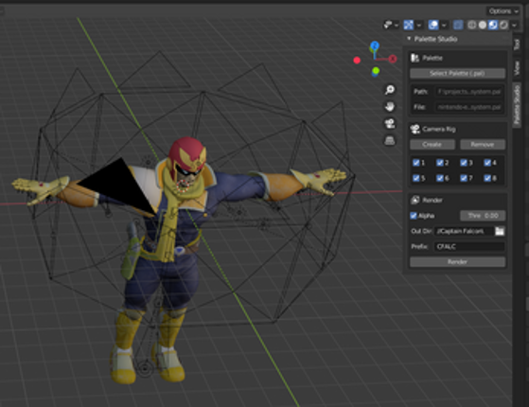The height and width of the screenshot is (407, 529).
Task: Click the Z axis on navigation gizmo
Action: point(375,45)
